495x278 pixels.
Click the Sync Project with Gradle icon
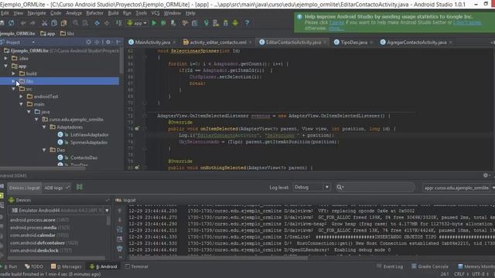[x=207, y=23]
